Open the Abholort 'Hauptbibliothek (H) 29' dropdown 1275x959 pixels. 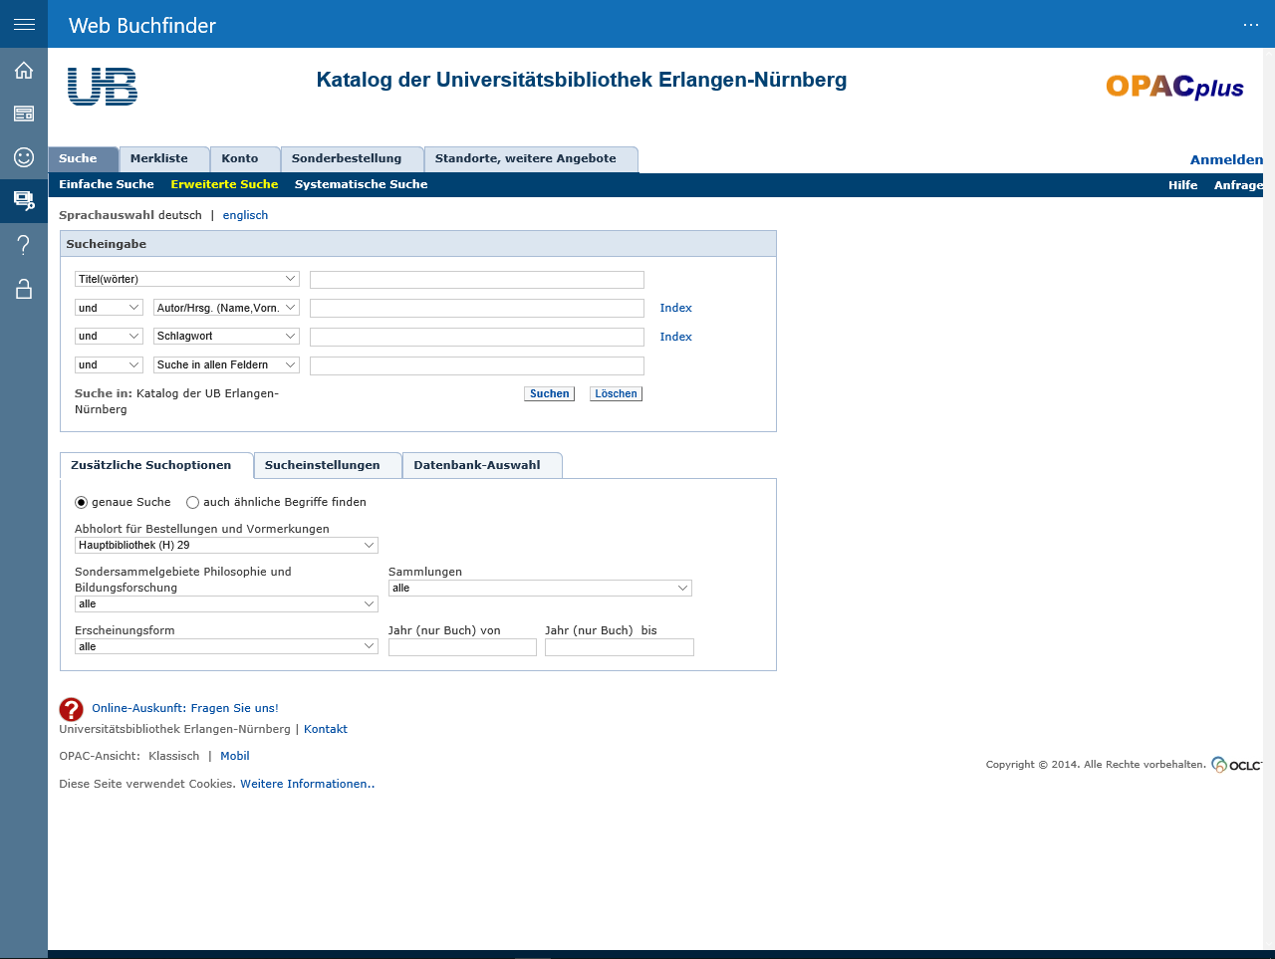tap(226, 546)
